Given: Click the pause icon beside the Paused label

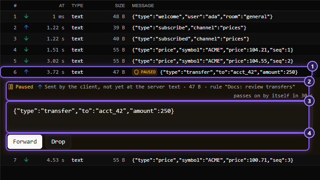Looking at the screenshot, I should 11,87.
